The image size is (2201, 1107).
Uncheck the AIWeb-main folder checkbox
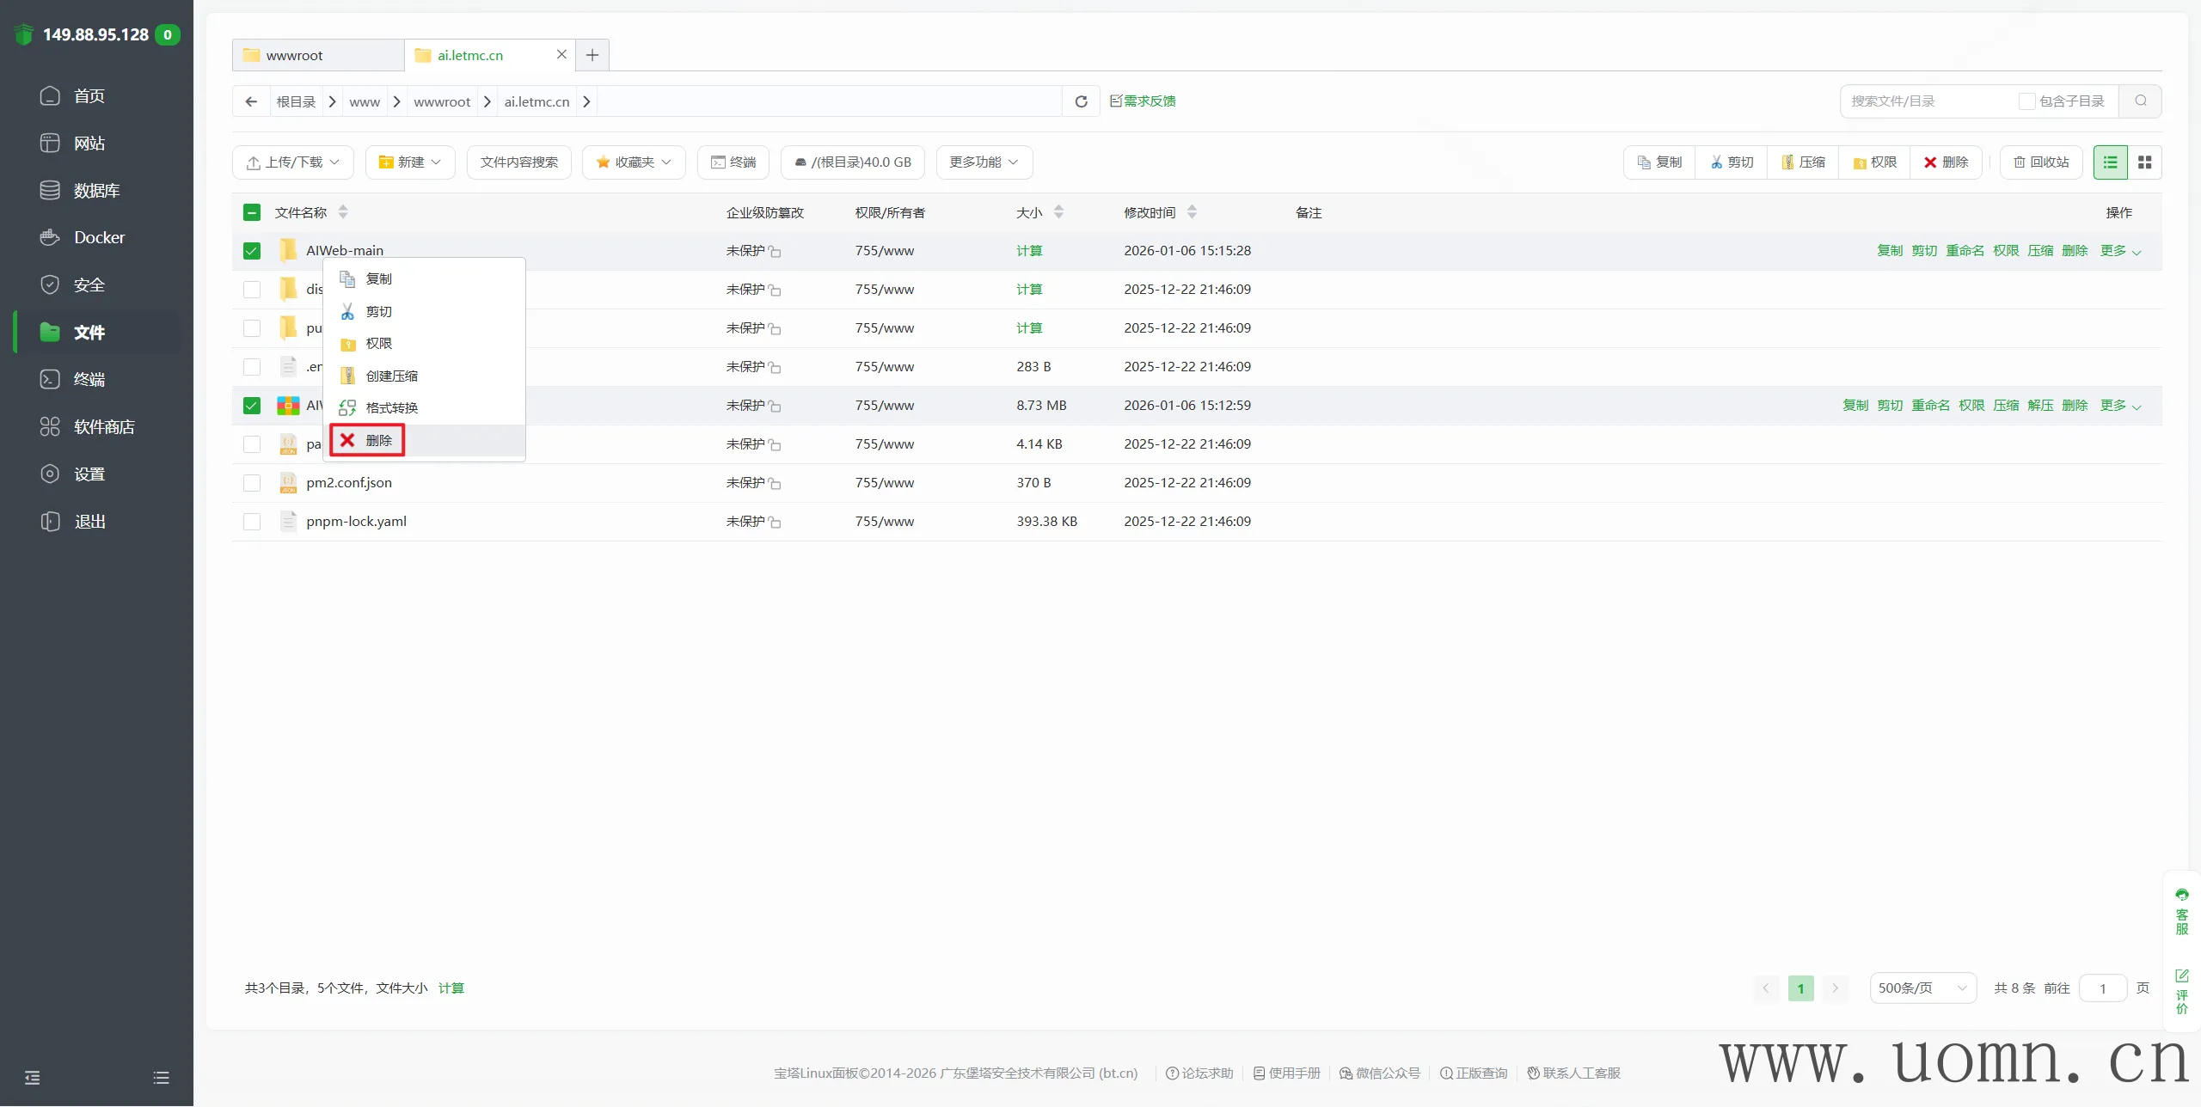coord(251,251)
